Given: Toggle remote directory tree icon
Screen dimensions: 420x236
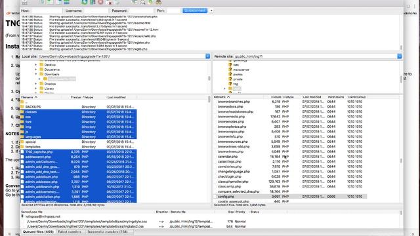Looking at the screenshot, I should (58, 2).
